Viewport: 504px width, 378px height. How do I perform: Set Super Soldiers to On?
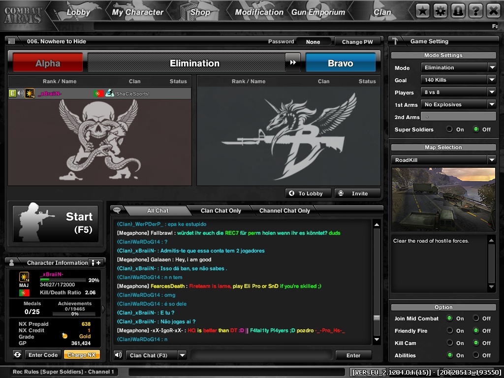tap(449, 129)
